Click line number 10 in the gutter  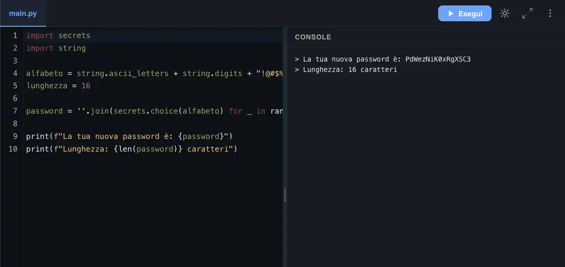(x=13, y=149)
